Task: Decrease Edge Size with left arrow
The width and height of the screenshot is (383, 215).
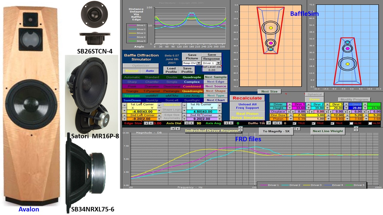Action: (146, 123)
